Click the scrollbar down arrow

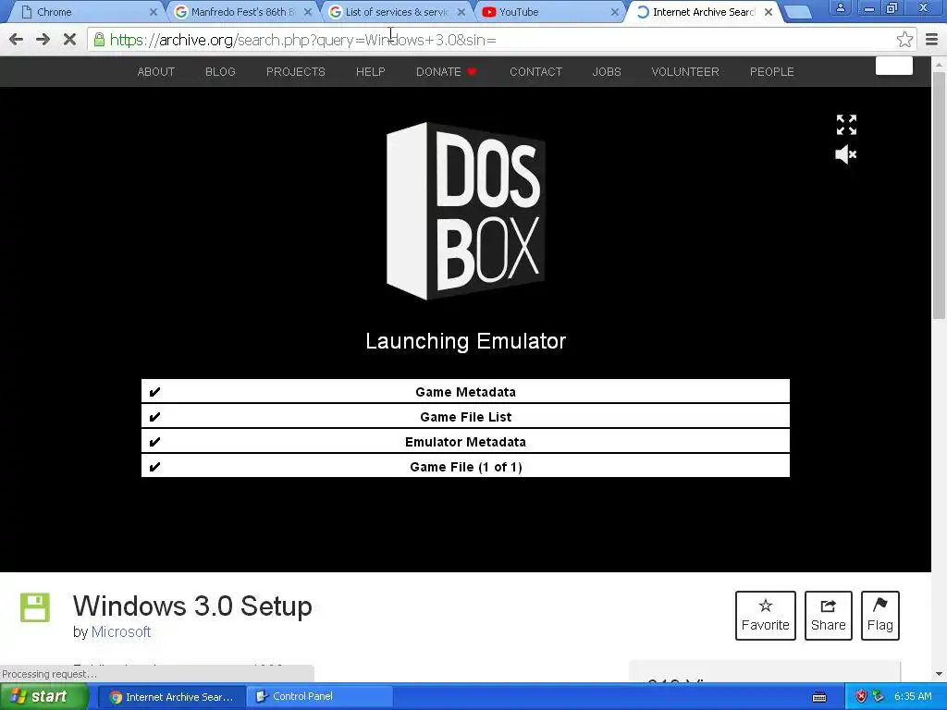click(x=939, y=674)
